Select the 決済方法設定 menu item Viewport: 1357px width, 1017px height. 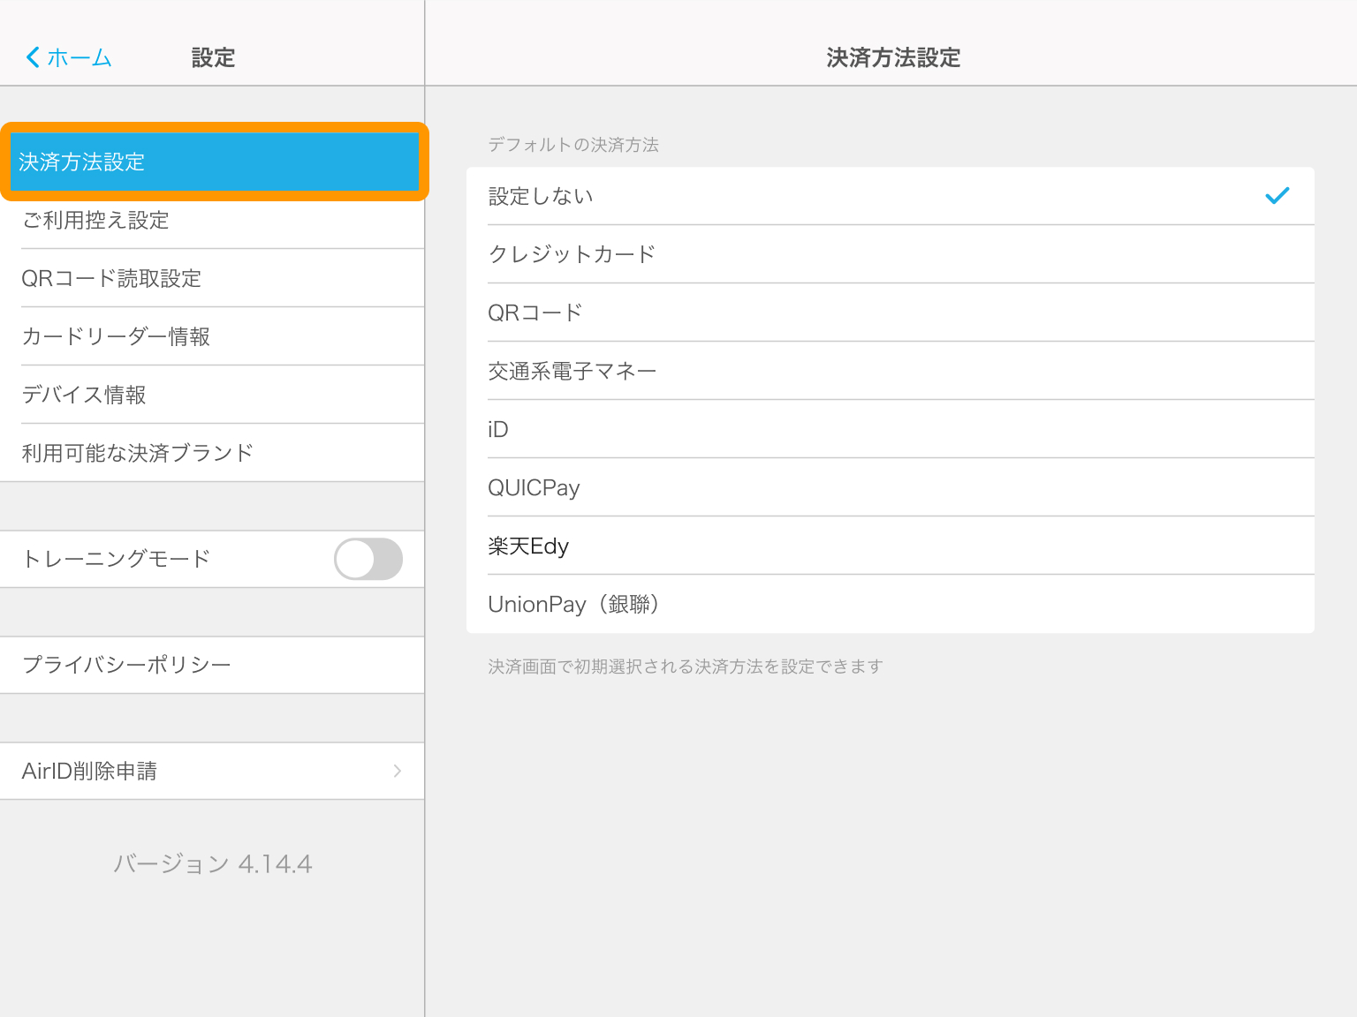(215, 162)
